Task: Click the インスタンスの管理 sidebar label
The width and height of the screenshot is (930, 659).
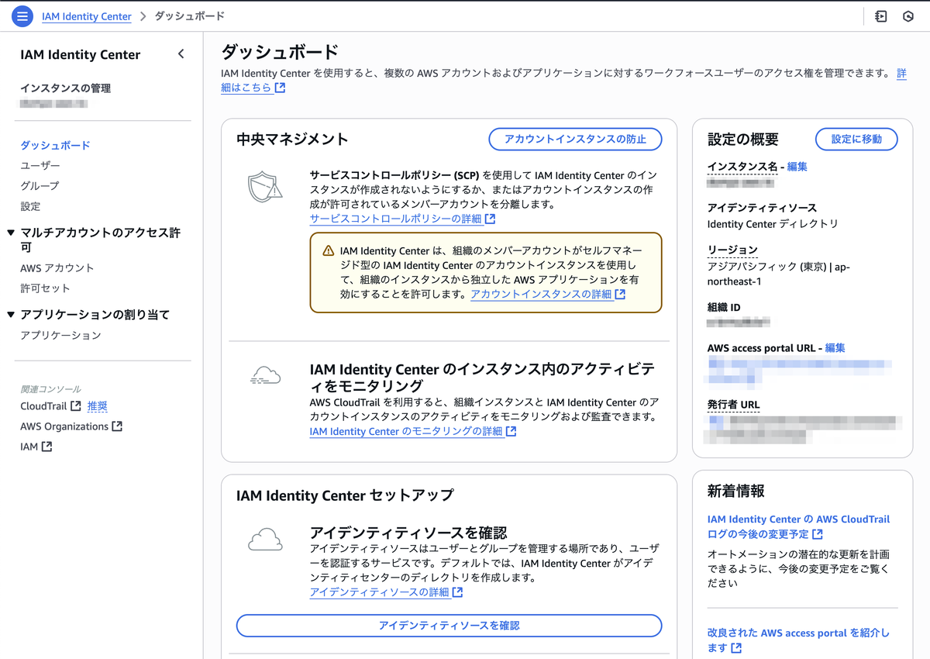Action: point(65,88)
